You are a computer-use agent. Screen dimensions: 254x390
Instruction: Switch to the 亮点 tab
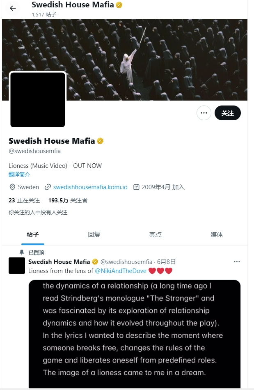pyautogui.click(x=156, y=234)
